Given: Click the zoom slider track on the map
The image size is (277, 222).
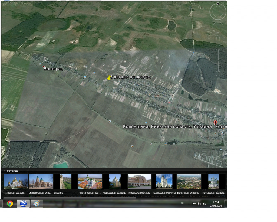Looking at the screenshot, I should click(x=218, y=61).
